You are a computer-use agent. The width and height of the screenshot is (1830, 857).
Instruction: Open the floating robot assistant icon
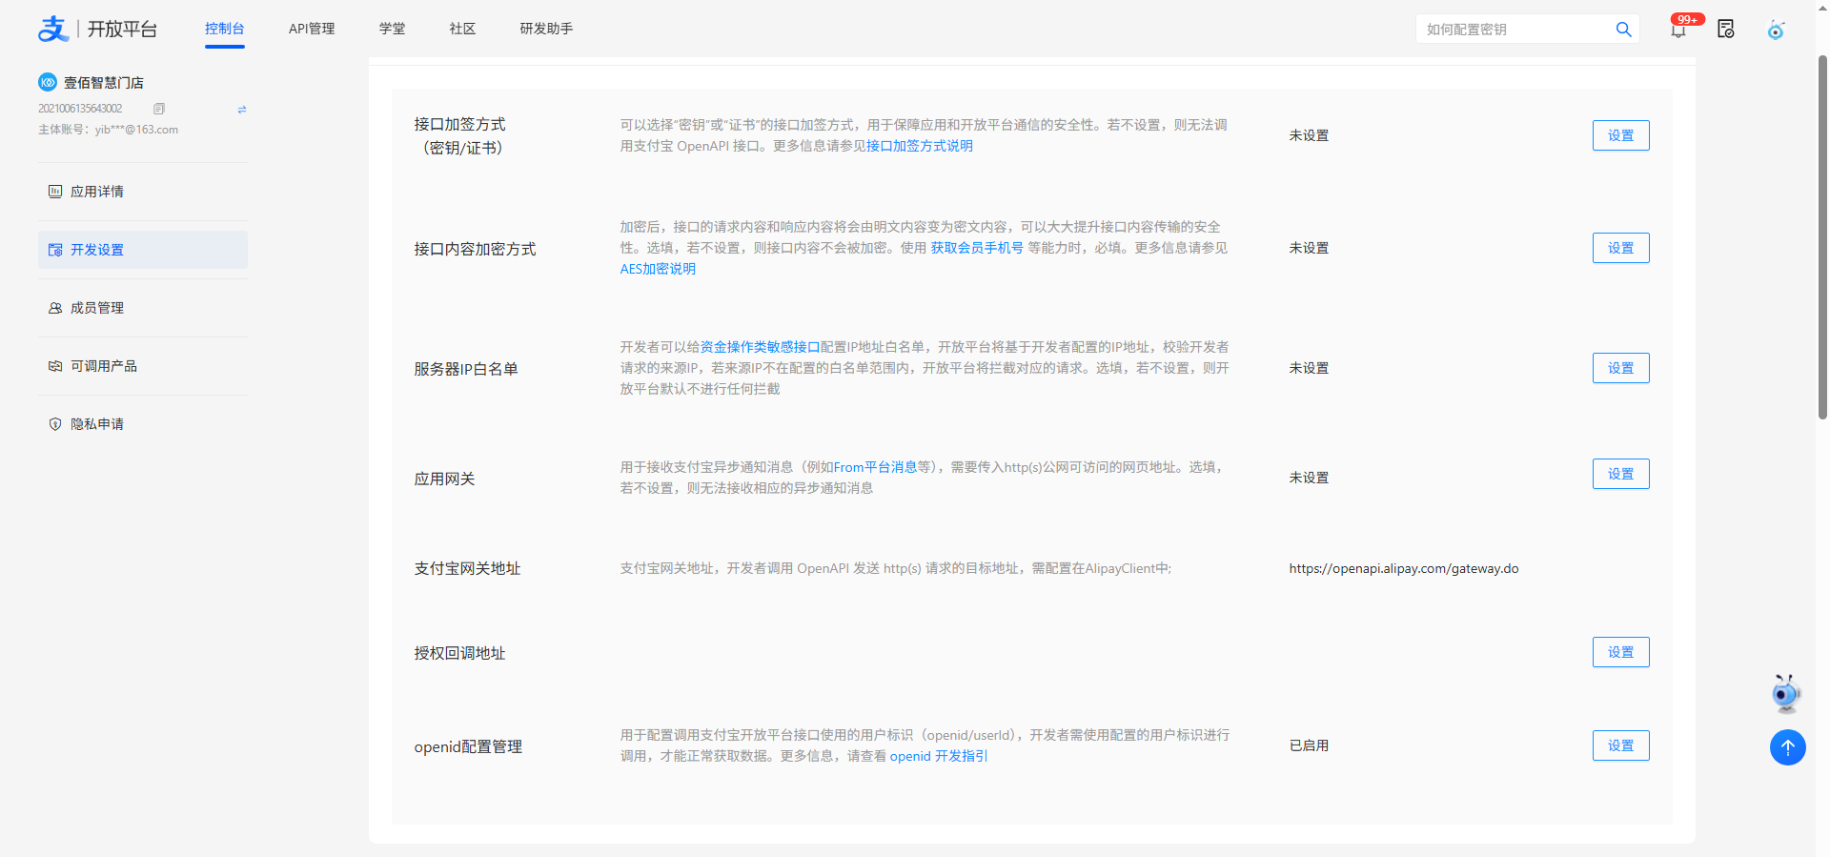coord(1786,693)
